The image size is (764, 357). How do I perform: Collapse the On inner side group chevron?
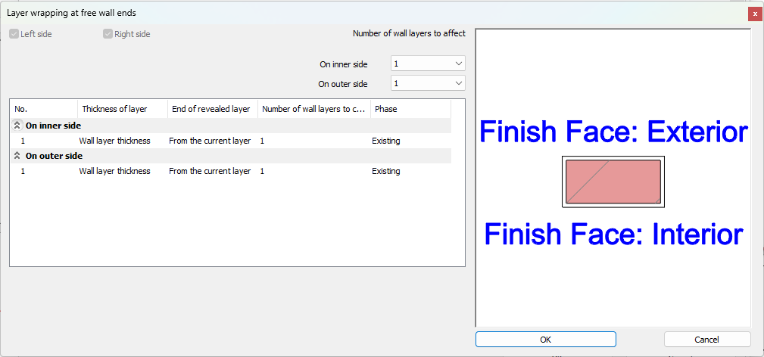point(17,126)
